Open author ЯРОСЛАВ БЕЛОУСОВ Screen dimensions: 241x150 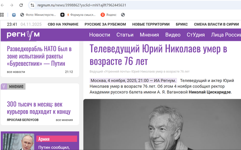coord(23,120)
